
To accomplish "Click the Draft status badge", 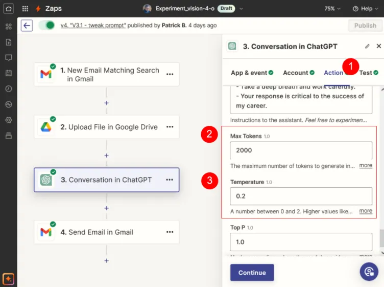I will click(x=226, y=9).
